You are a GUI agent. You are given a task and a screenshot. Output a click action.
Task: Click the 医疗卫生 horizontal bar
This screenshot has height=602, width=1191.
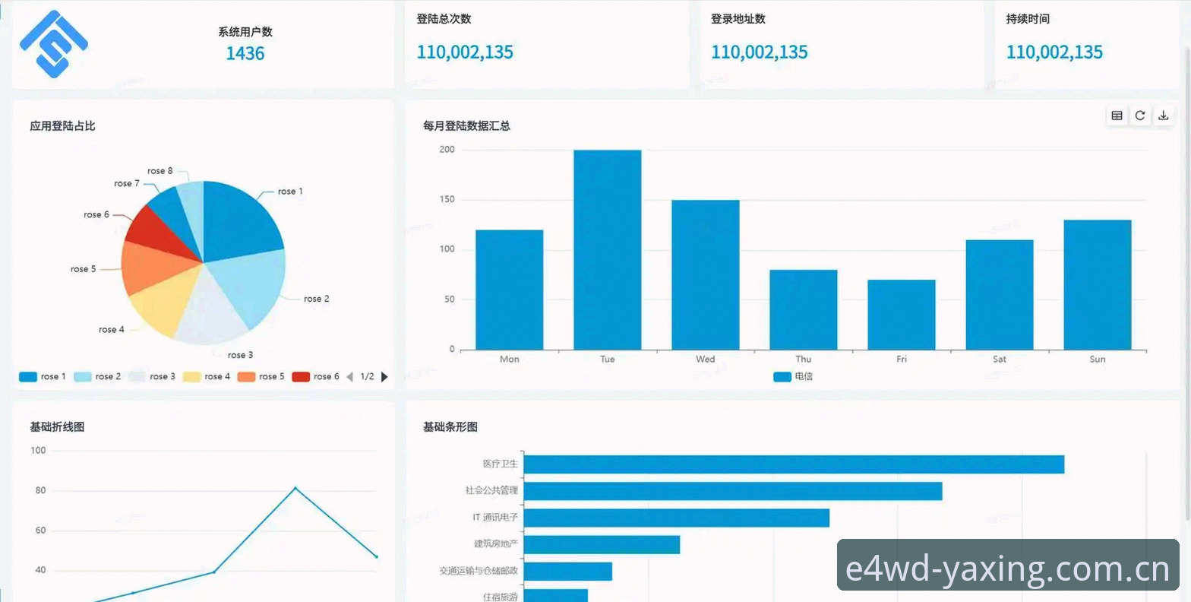pyautogui.click(x=794, y=464)
